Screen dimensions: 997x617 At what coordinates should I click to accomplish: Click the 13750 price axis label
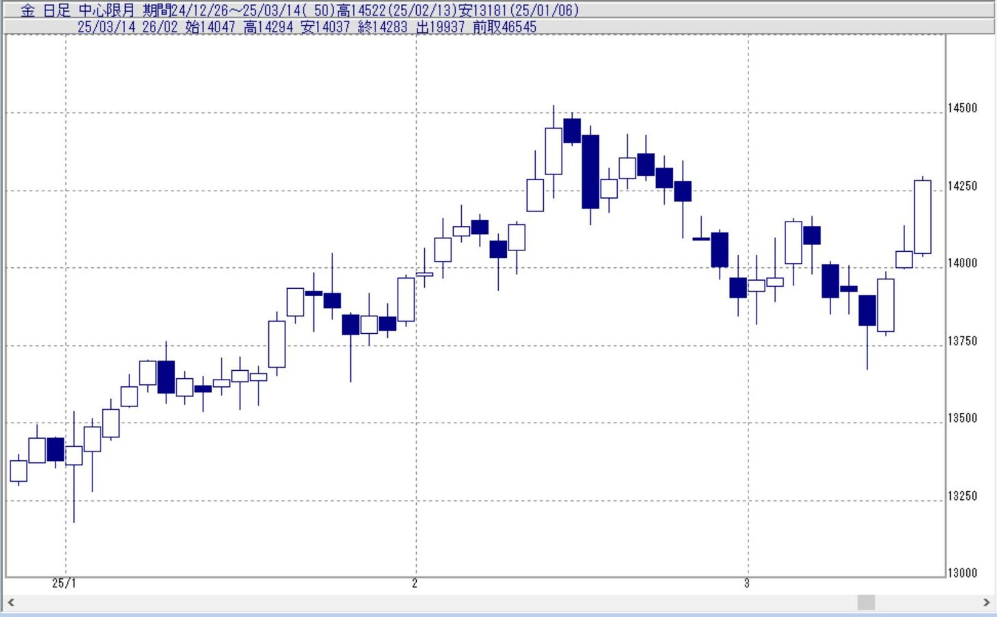962,341
